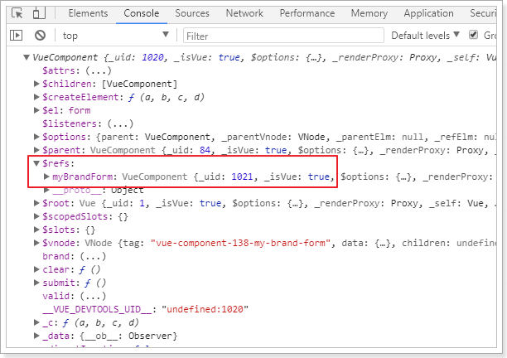Screen dimensions: 507x358
Task: Go to the Application tab
Action: [428, 13]
